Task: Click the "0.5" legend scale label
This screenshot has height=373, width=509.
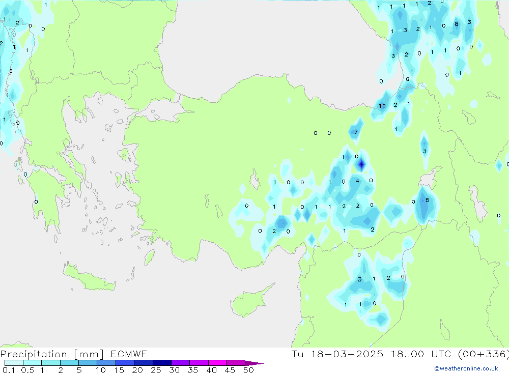Action: tap(28, 370)
